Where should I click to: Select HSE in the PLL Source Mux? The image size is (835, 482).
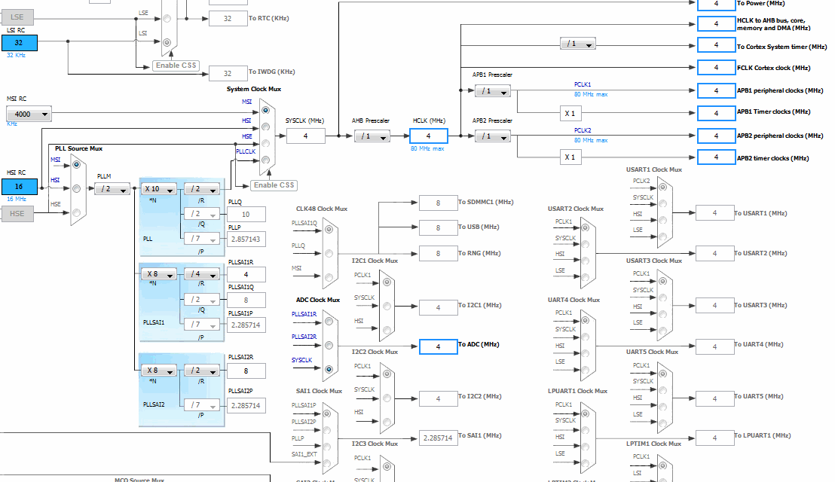[x=77, y=212]
